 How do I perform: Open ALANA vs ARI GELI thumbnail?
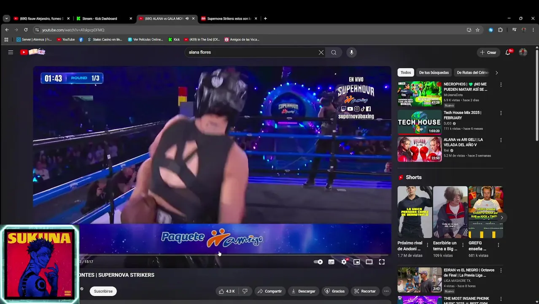[420, 149]
